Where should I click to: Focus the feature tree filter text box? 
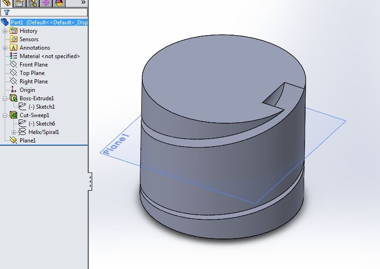point(44,12)
